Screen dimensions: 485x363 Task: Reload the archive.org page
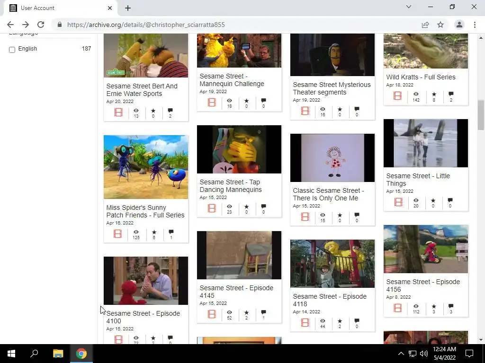[41, 25]
